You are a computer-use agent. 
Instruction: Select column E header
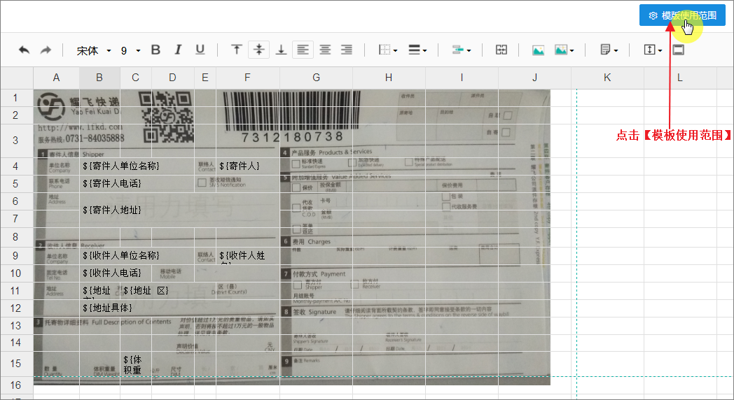tap(205, 78)
